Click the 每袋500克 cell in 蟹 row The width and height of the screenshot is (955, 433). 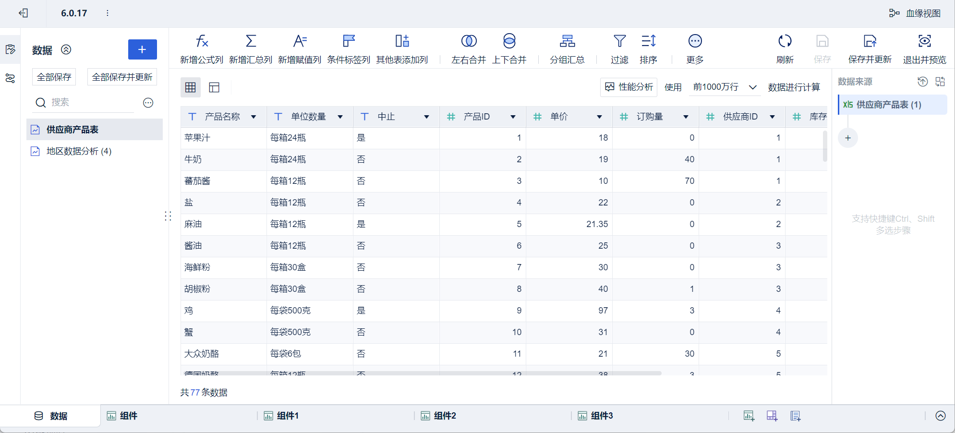[x=310, y=332]
